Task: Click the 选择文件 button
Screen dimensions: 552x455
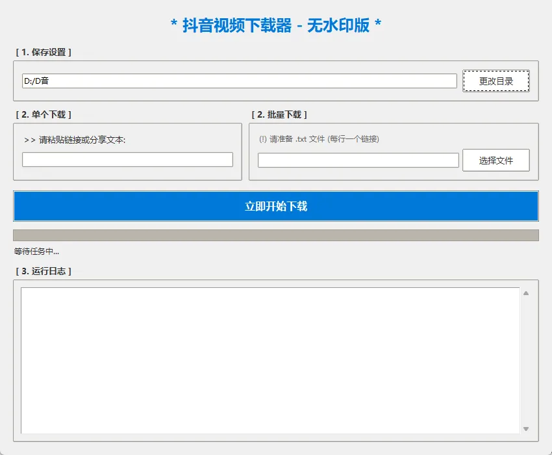Action: 496,161
